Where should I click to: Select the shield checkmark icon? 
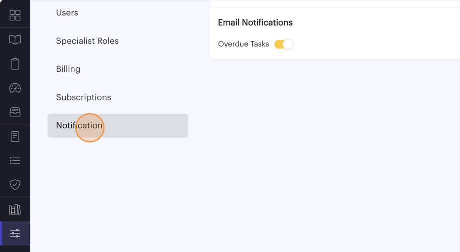15,185
